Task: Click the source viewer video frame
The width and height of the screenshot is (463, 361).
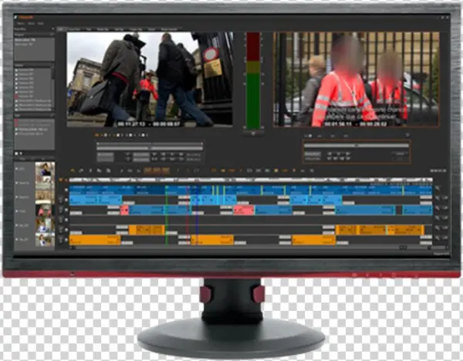Action: click(x=150, y=79)
